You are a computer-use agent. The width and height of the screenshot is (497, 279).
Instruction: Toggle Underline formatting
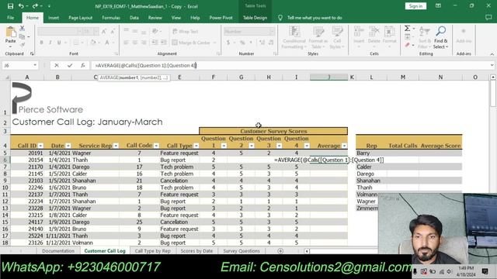pyautogui.click(x=59, y=43)
